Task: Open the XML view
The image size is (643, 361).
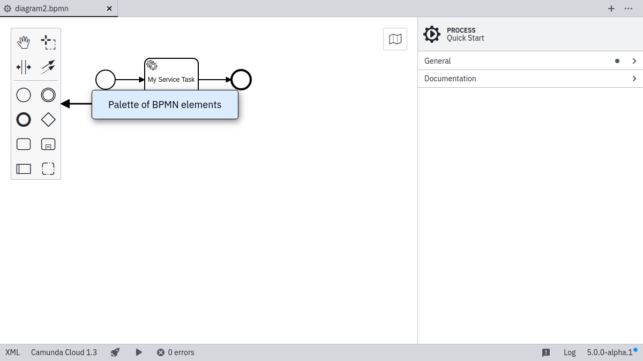Action: click(x=12, y=352)
